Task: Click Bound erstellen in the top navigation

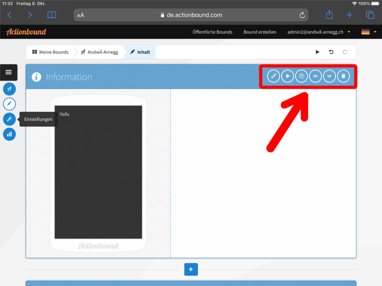Action: 260,32
